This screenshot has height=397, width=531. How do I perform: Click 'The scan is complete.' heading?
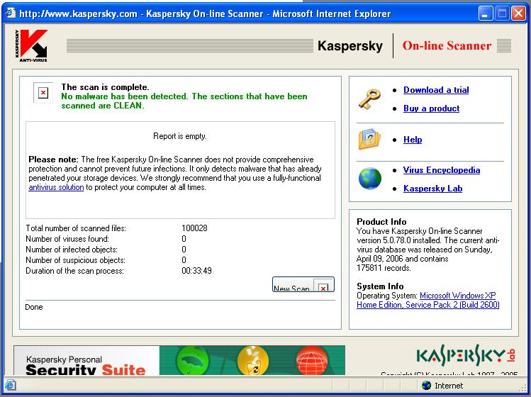105,87
